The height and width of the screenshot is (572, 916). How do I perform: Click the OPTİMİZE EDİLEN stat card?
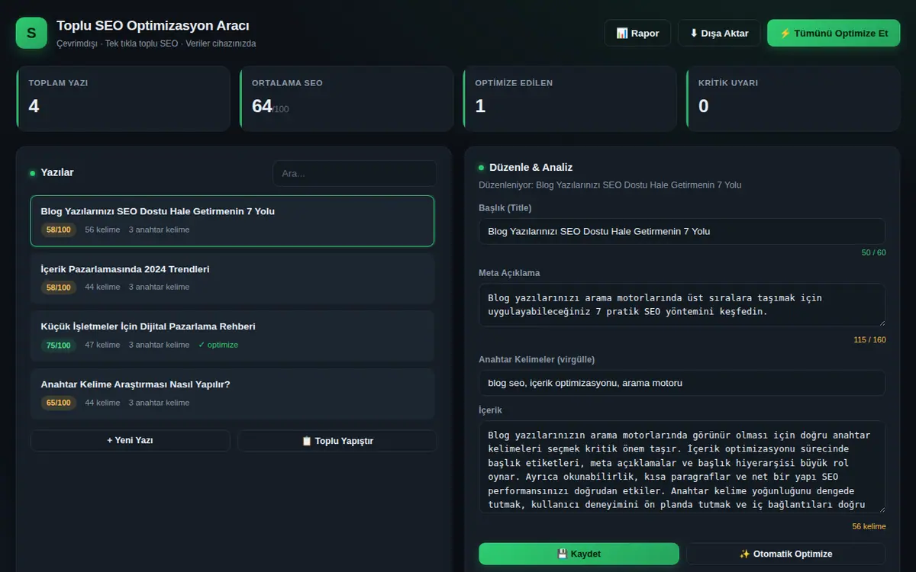point(569,98)
